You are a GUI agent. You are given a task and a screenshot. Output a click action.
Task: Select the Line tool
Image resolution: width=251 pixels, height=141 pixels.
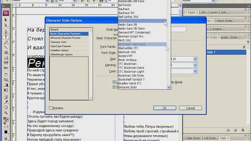coord(6,47)
